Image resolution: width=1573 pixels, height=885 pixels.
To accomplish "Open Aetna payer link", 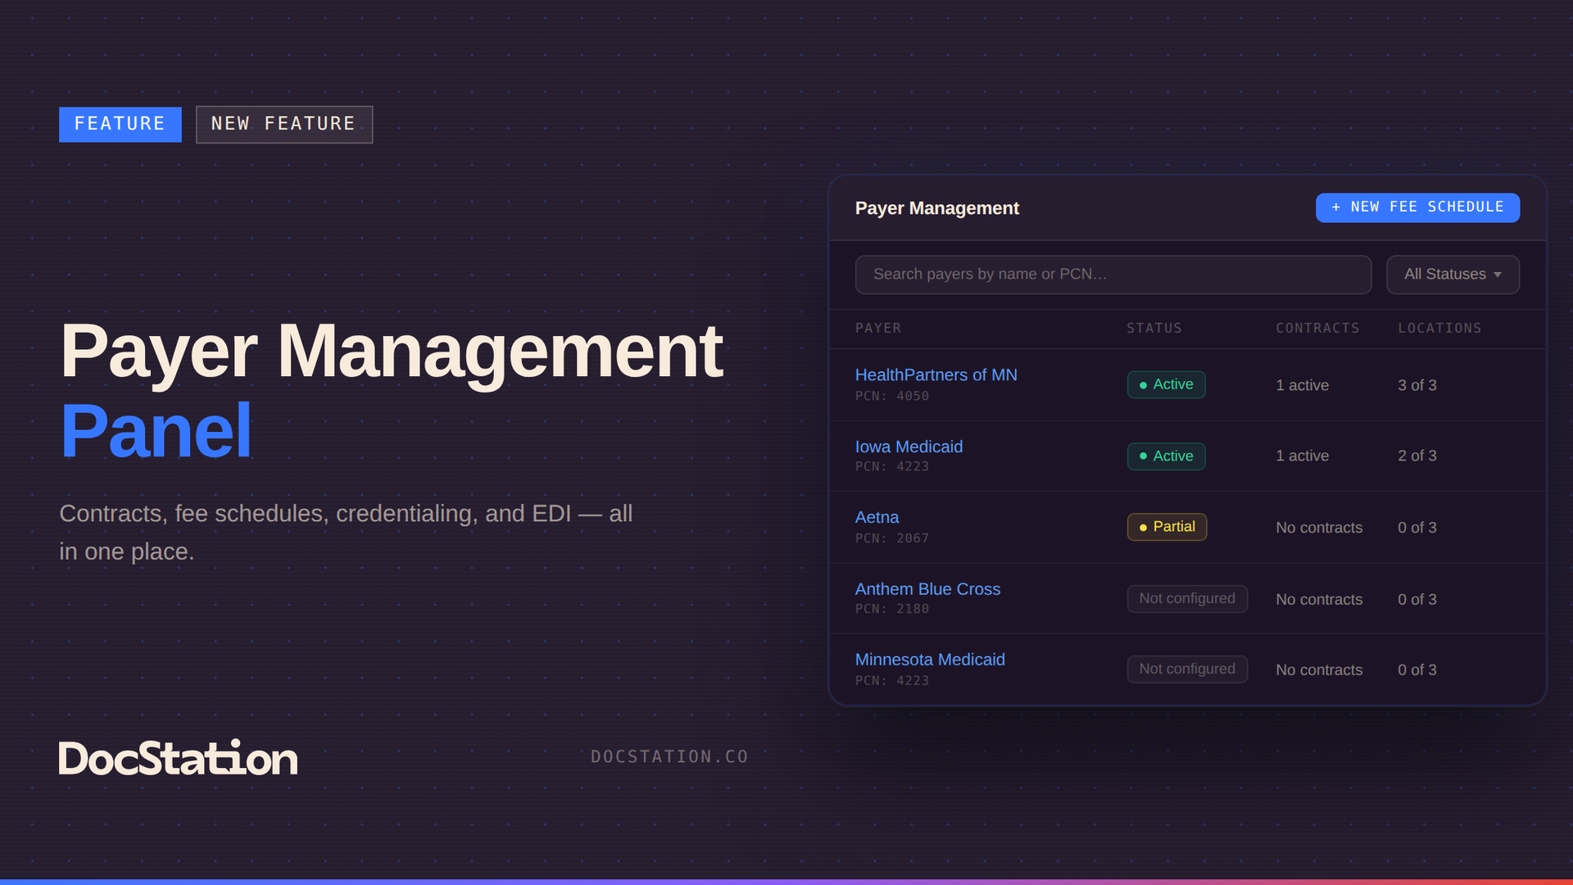I will pos(877,517).
